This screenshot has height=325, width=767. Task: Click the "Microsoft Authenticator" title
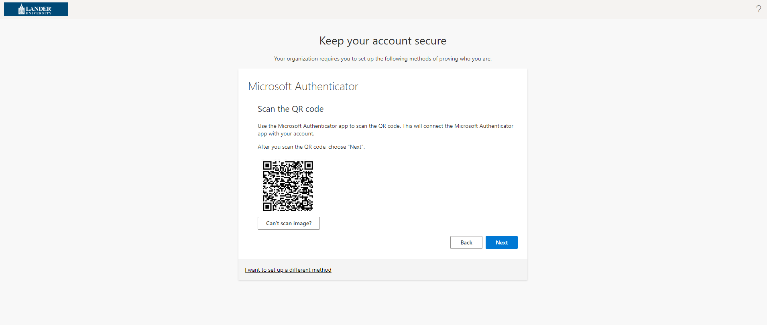[303, 87]
